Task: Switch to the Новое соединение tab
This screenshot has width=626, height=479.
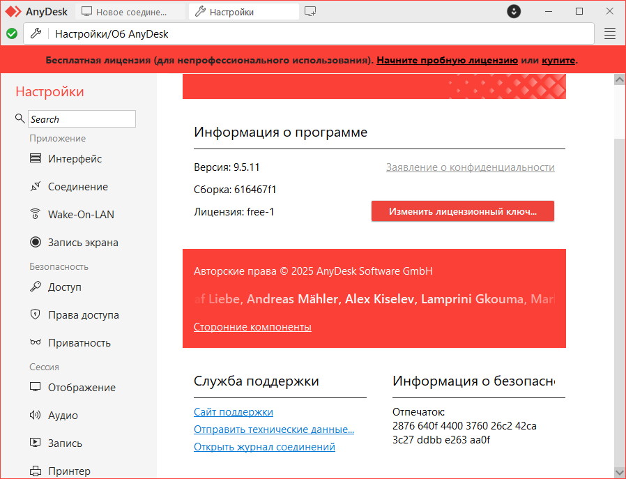Action: [130, 12]
